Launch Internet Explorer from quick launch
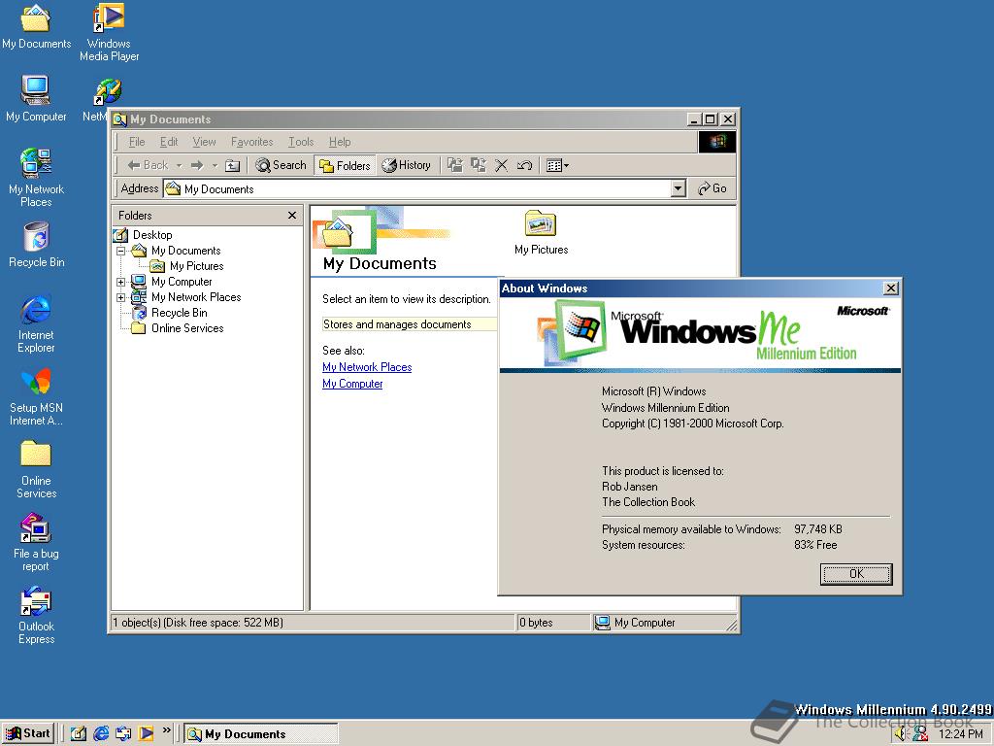 (101, 734)
